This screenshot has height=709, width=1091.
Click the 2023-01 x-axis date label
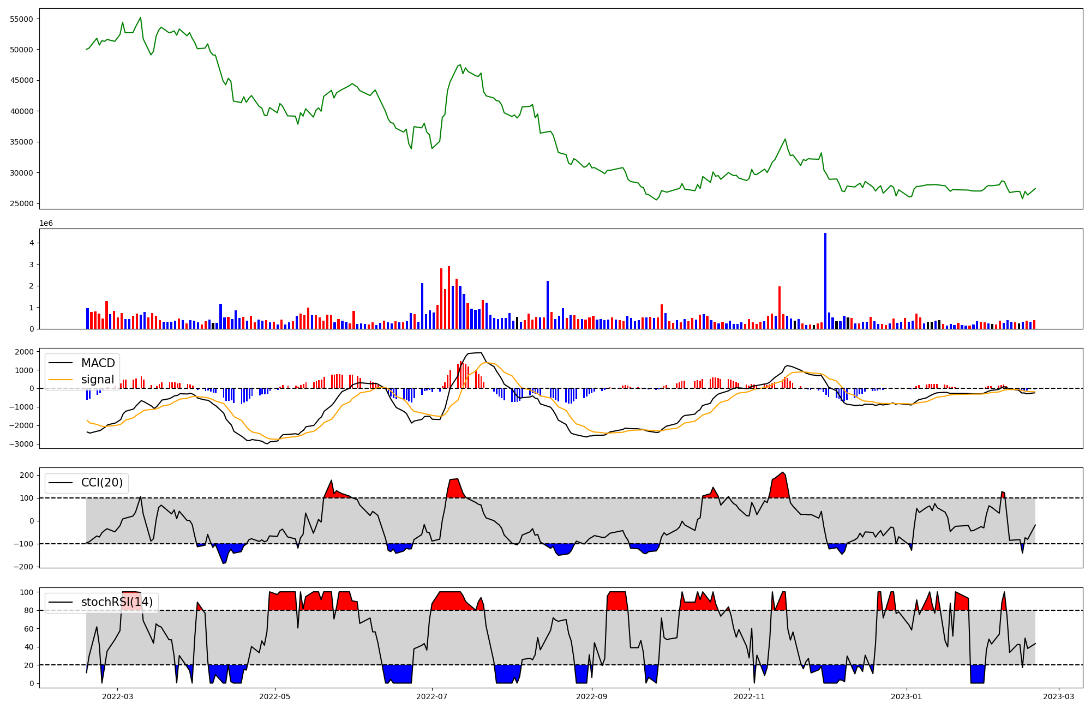[906, 696]
